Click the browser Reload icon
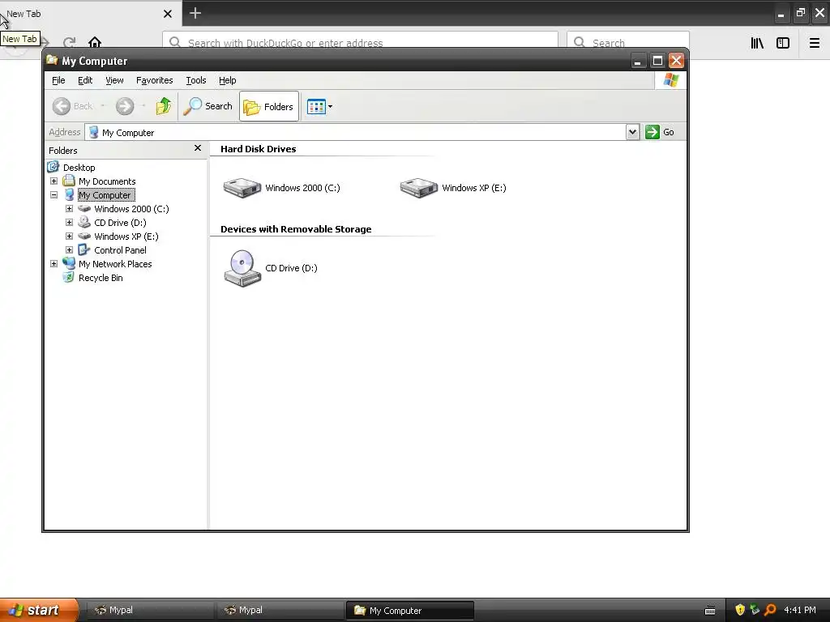Viewport: 830px width, 622px height. (70, 42)
